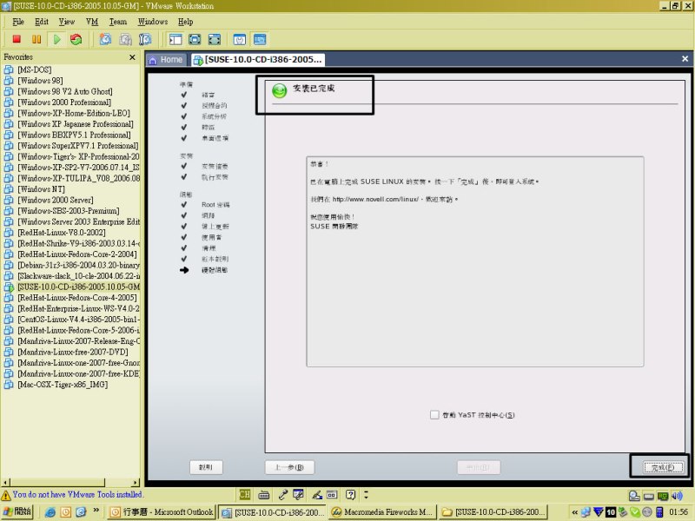The height and width of the screenshot is (521, 695).
Task: Click the language bar Help question icon
Action: click(351, 494)
